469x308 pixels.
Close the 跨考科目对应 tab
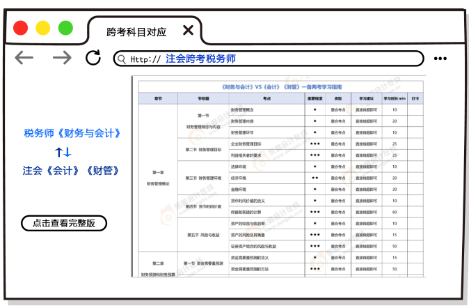pyautogui.click(x=187, y=31)
